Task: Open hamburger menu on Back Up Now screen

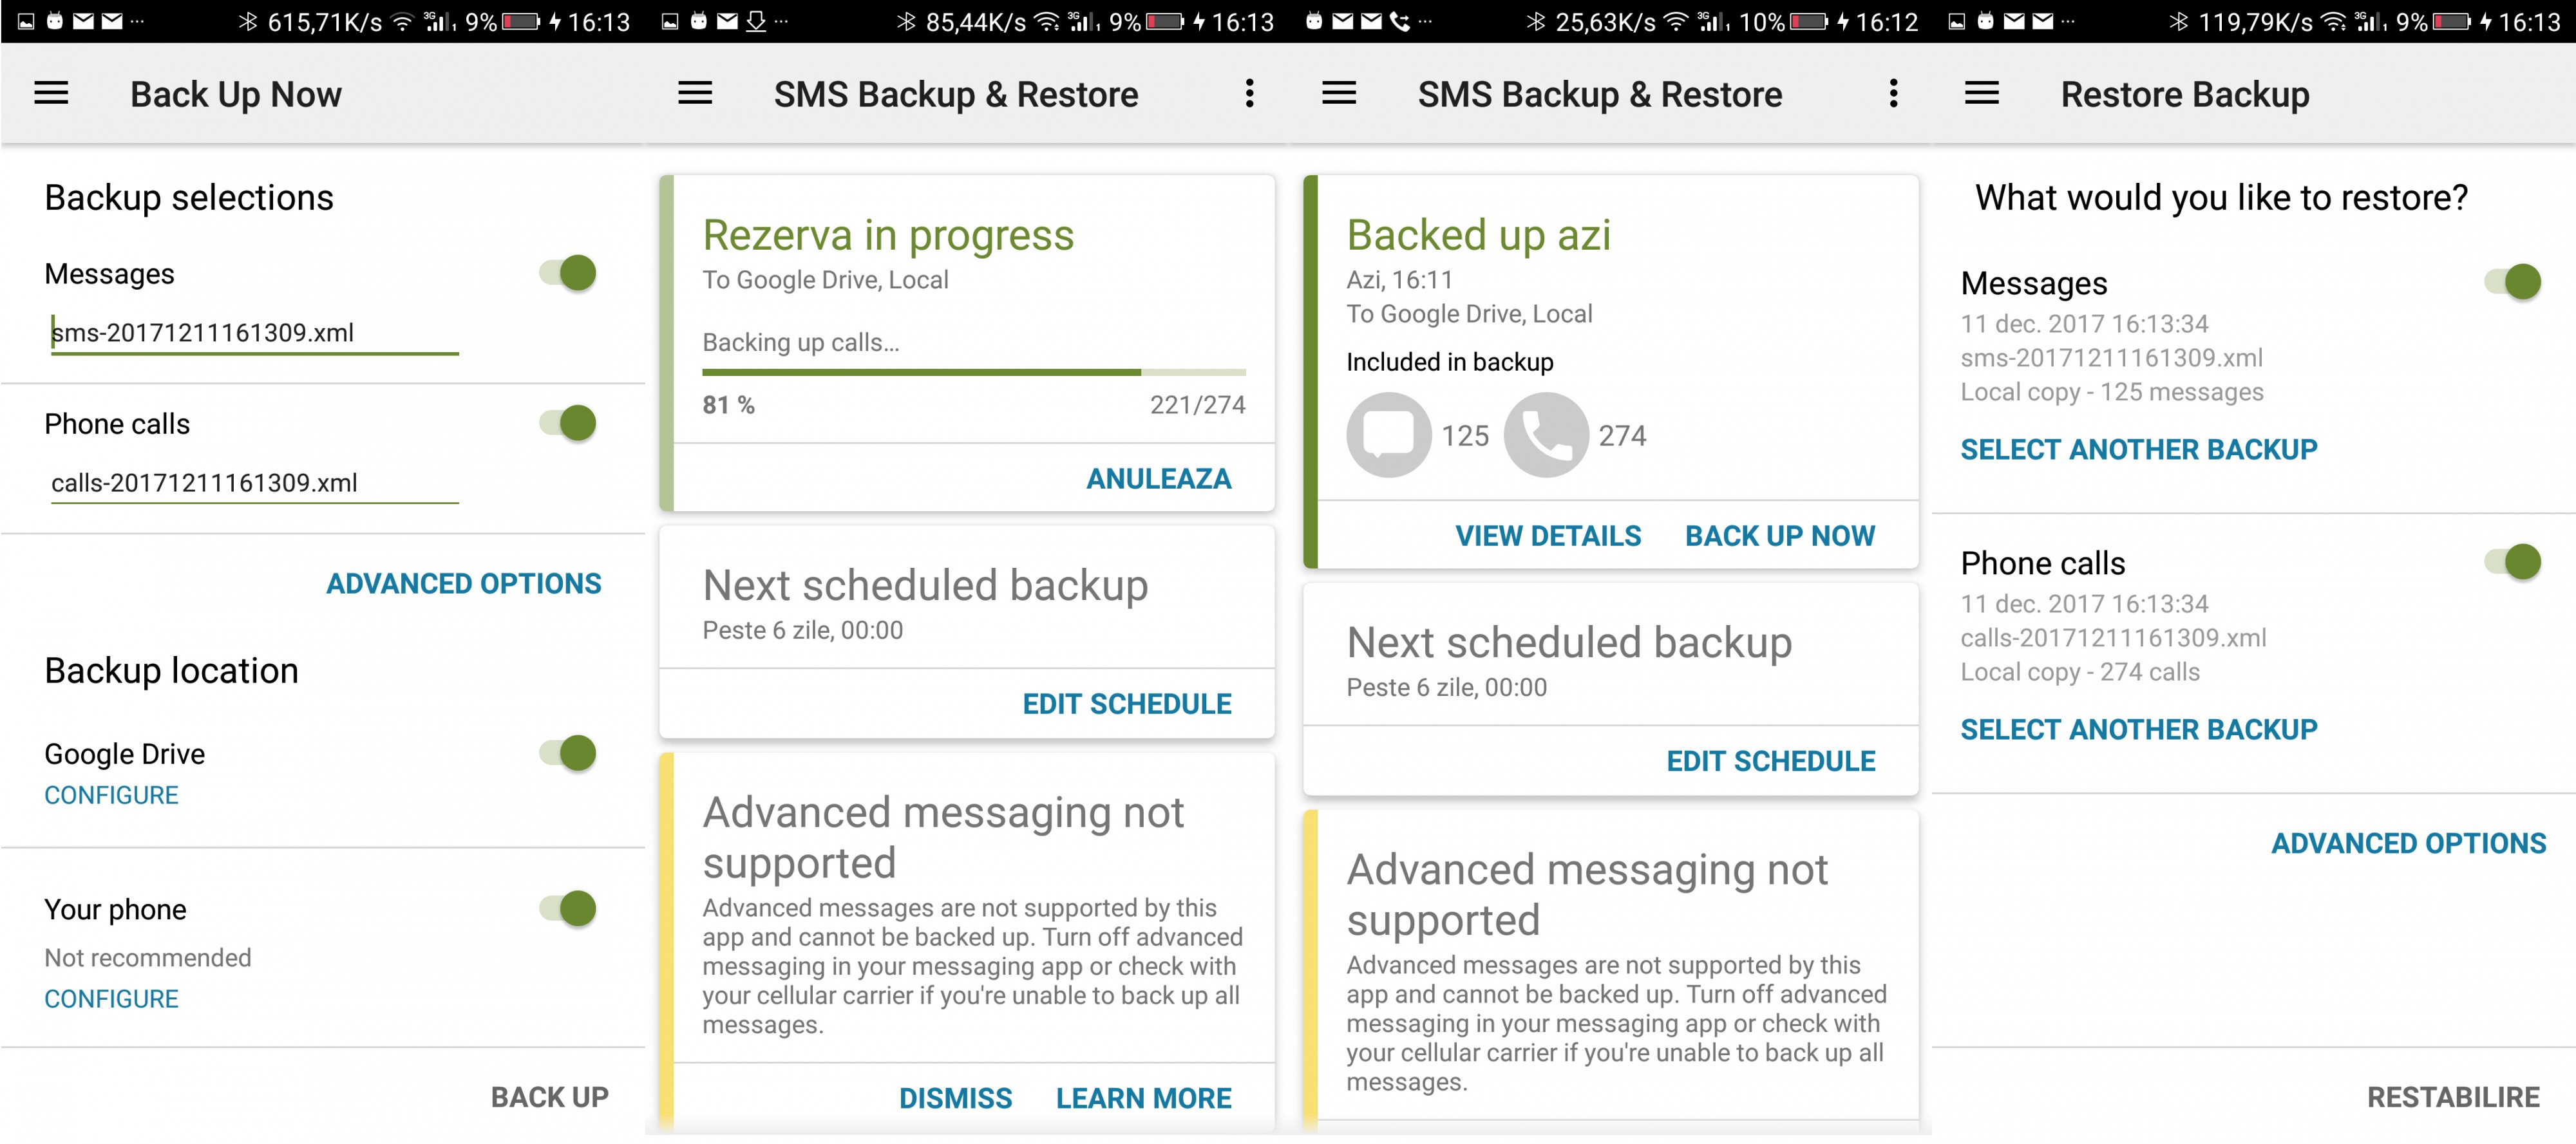Action: point(51,94)
